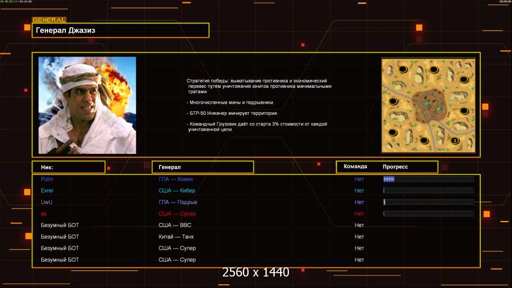Click ГЛА — Химик general entry
The image size is (512, 288).
point(176,179)
